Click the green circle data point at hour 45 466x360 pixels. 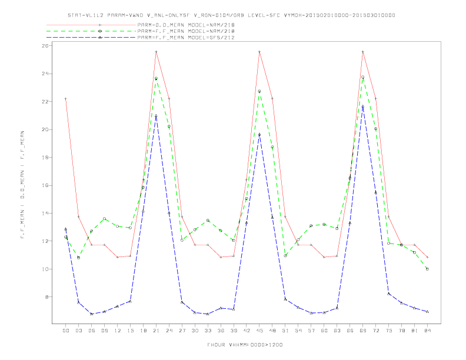click(259, 91)
